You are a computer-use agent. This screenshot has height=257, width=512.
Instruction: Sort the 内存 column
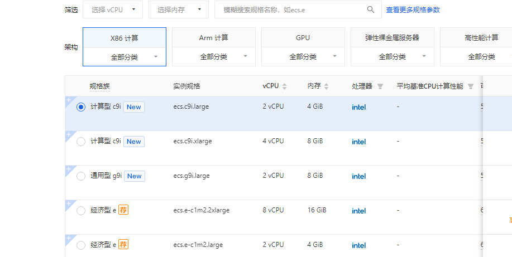326,86
